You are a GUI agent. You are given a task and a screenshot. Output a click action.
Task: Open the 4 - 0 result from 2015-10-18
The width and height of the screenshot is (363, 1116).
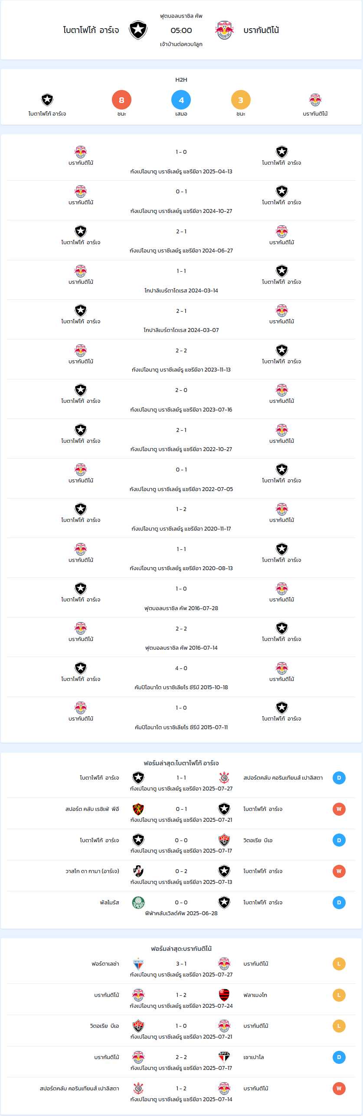181,668
